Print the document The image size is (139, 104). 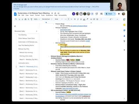(25, 19)
